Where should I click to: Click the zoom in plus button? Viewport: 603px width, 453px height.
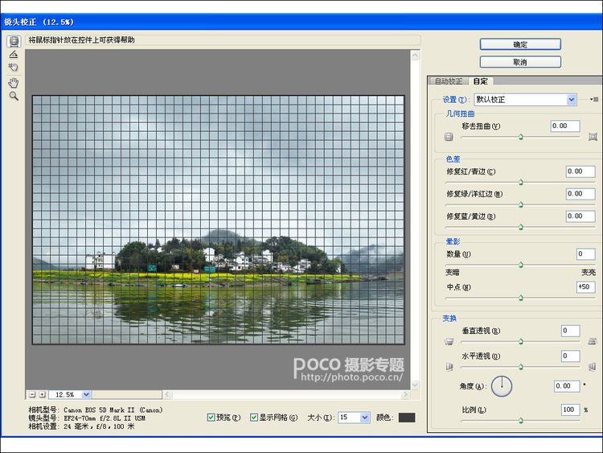pyautogui.click(x=43, y=394)
